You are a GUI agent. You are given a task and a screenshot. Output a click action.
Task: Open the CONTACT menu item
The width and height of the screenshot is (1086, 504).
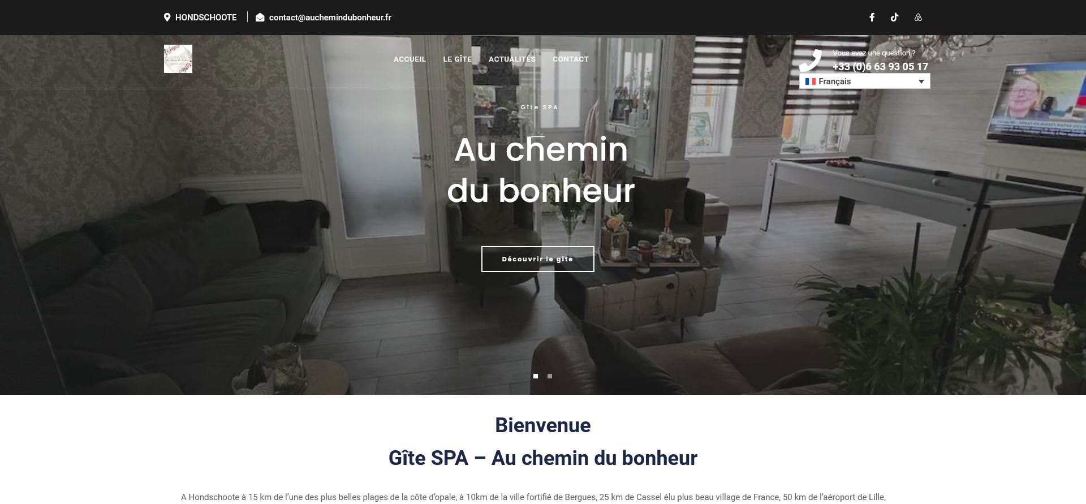(571, 59)
